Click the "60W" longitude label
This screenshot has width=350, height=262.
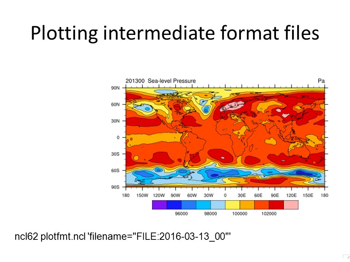tap(192, 195)
